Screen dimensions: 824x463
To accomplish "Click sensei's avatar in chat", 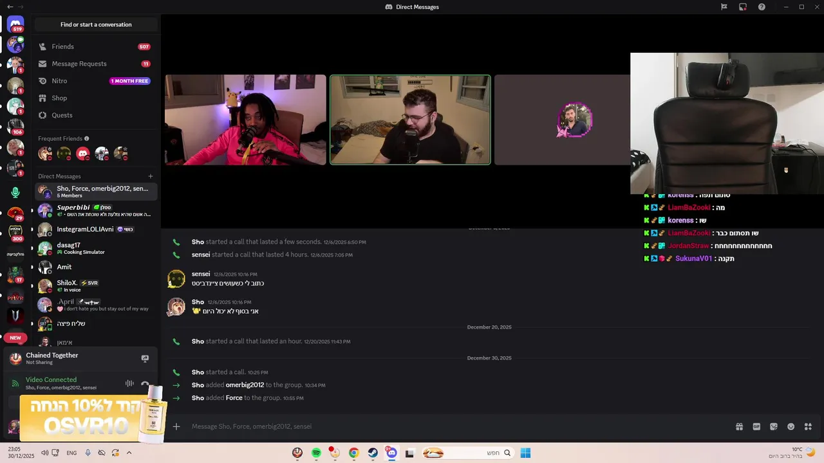I will tap(176, 279).
